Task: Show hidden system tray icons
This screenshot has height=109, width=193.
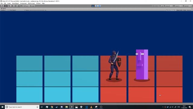Action: click(x=163, y=107)
